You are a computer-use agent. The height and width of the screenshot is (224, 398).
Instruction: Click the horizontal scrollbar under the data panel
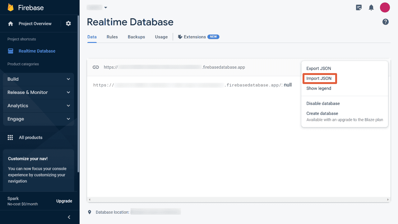coord(238,199)
